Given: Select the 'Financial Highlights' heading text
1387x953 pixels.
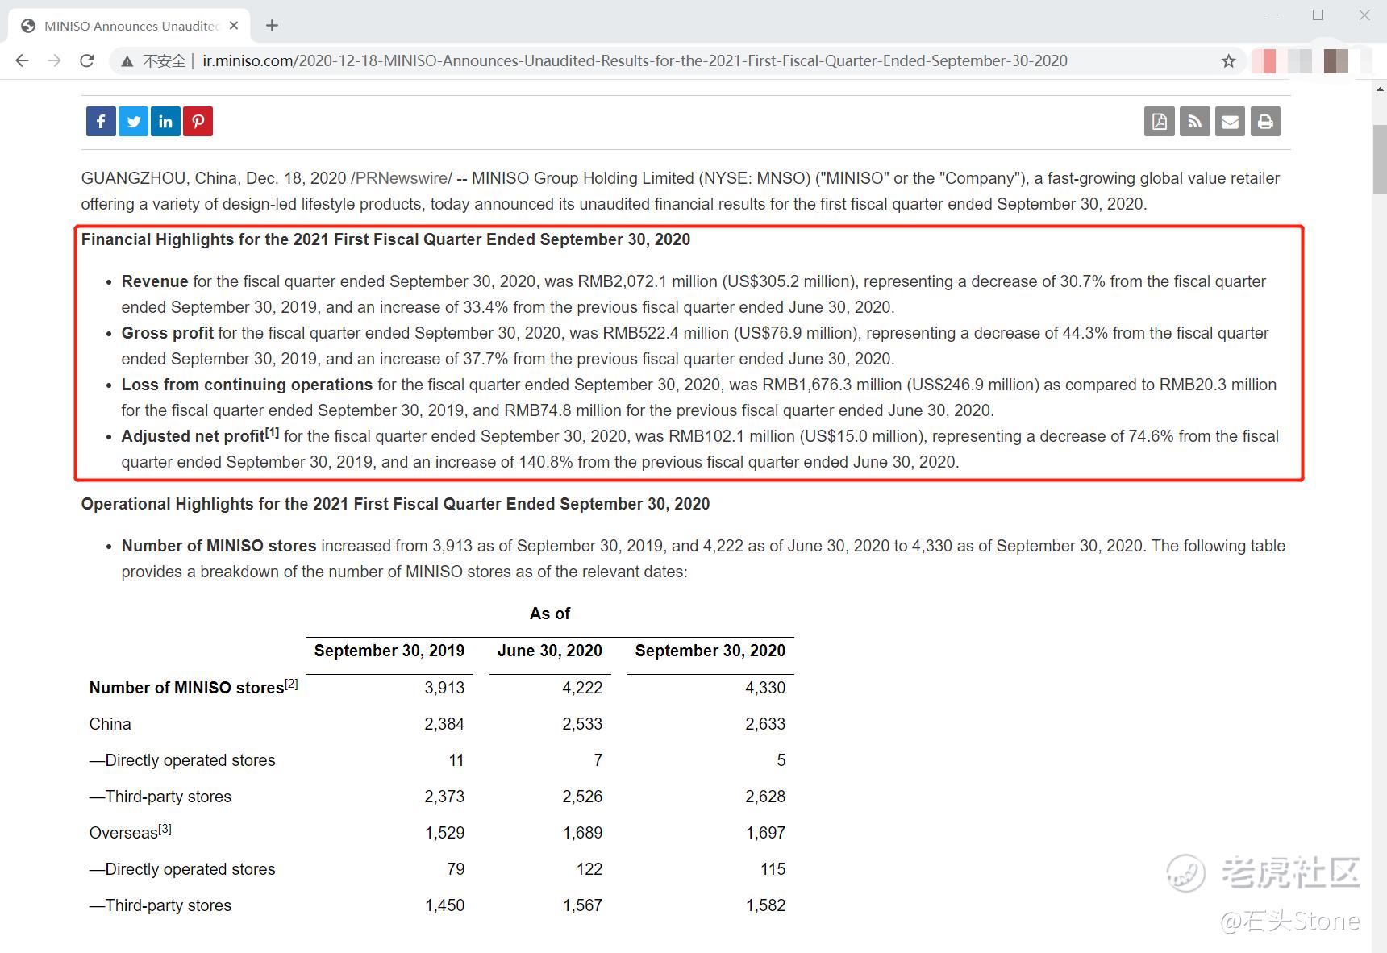Looking at the screenshot, I should pos(385,239).
